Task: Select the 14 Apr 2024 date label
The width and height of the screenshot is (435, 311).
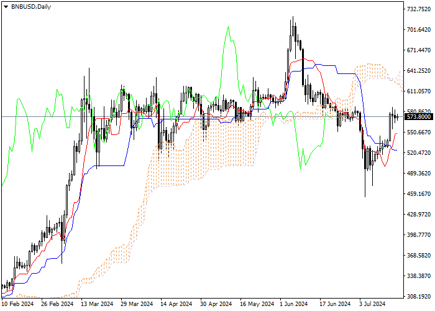Action: (x=176, y=304)
